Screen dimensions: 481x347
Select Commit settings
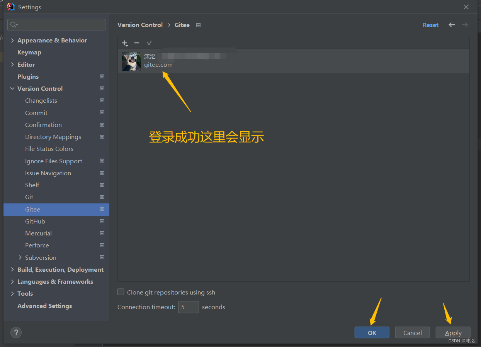click(36, 113)
